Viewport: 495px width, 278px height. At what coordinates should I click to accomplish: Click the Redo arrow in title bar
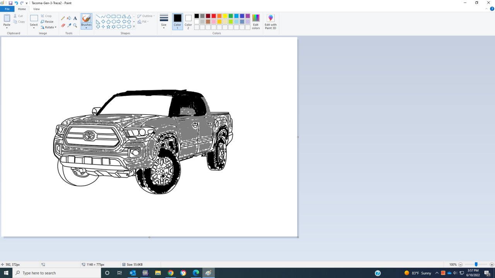coord(22,3)
